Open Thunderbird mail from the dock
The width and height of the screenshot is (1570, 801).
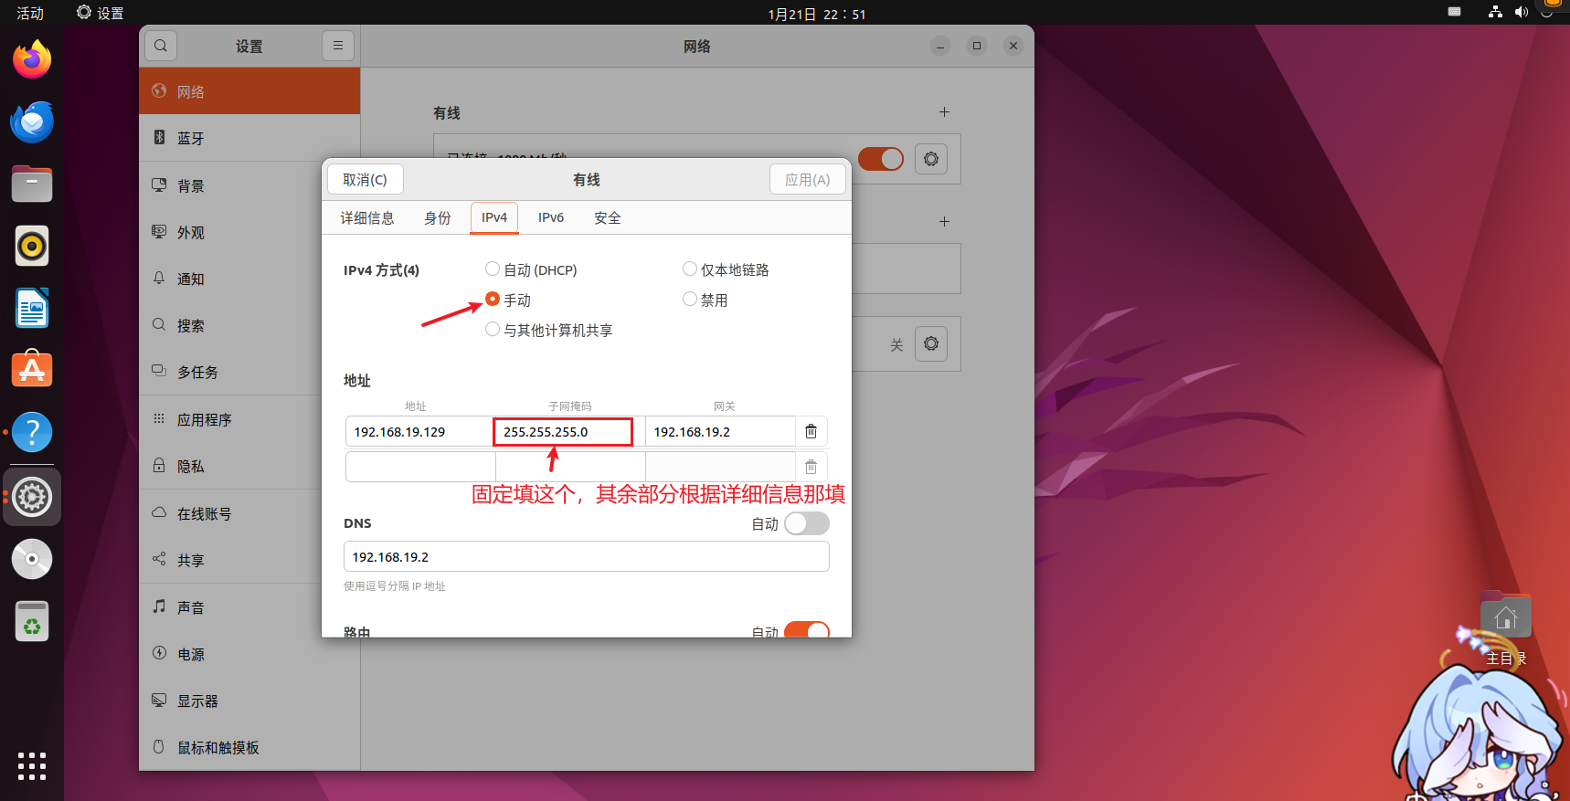[32, 122]
